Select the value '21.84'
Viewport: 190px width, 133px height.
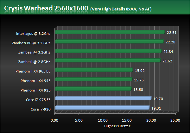[x=168, y=52]
